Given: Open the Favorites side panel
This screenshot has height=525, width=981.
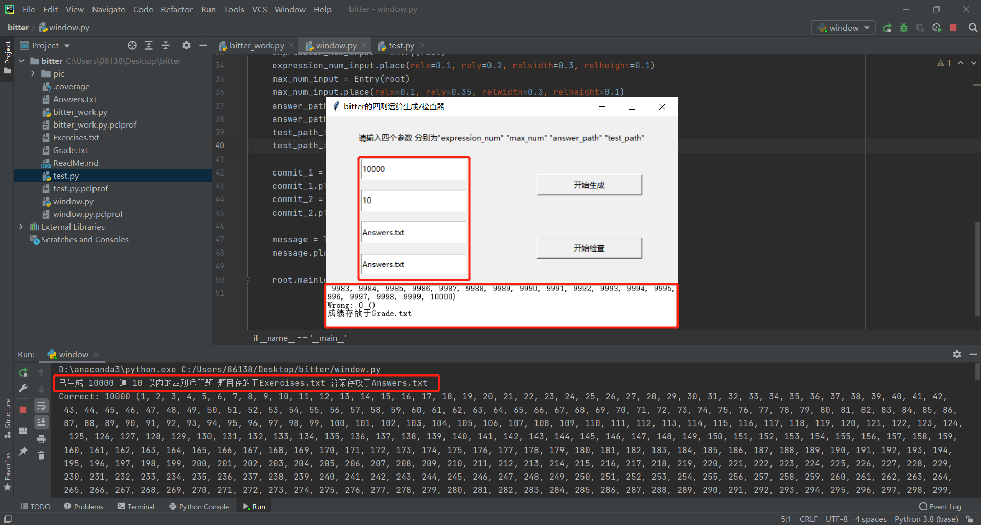Looking at the screenshot, I should [x=8, y=471].
